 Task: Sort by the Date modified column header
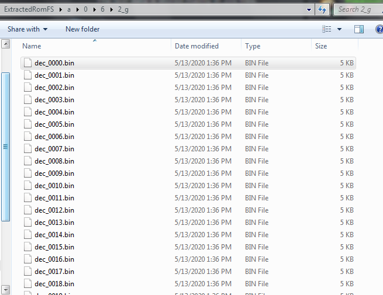click(x=196, y=46)
